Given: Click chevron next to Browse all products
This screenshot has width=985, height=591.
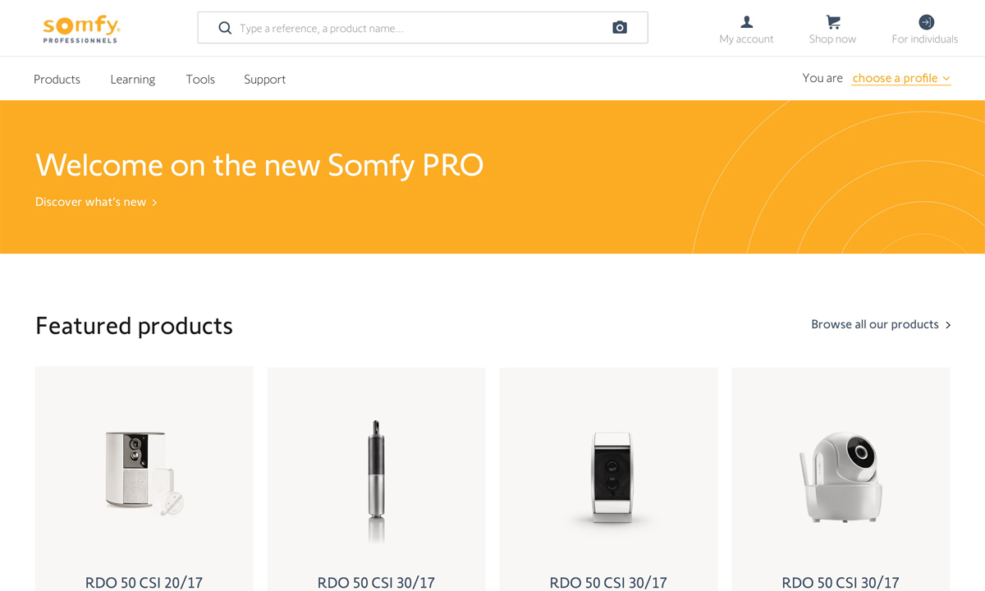Looking at the screenshot, I should pyautogui.click(x=948, y=325).
